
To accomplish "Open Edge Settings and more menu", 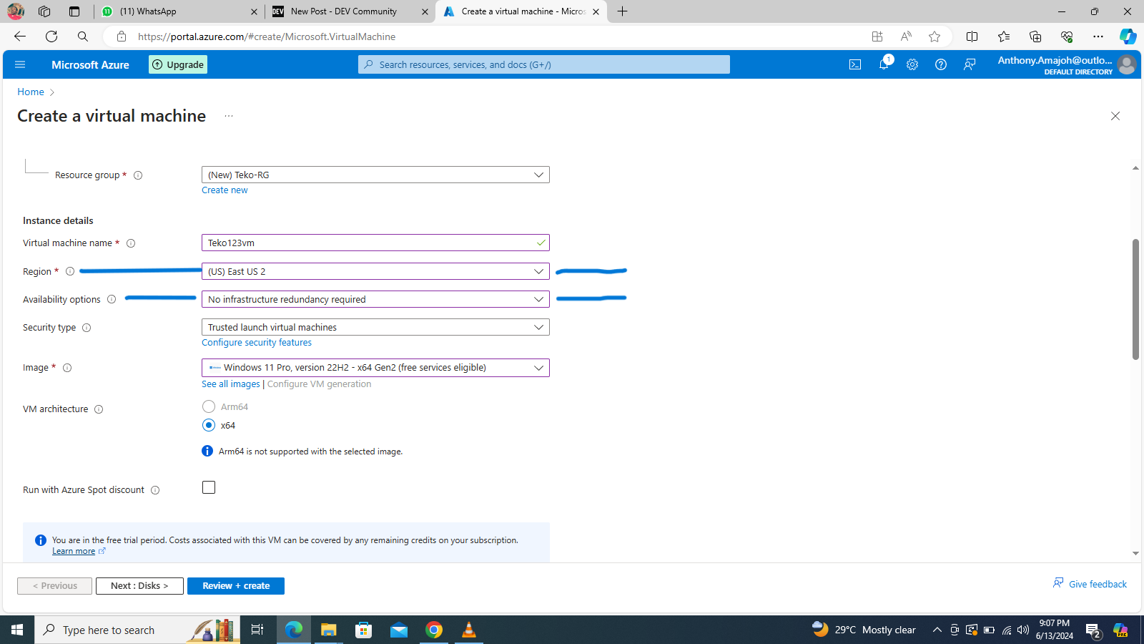I will 1098,36.
